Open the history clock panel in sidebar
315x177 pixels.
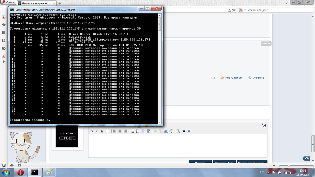3,48
